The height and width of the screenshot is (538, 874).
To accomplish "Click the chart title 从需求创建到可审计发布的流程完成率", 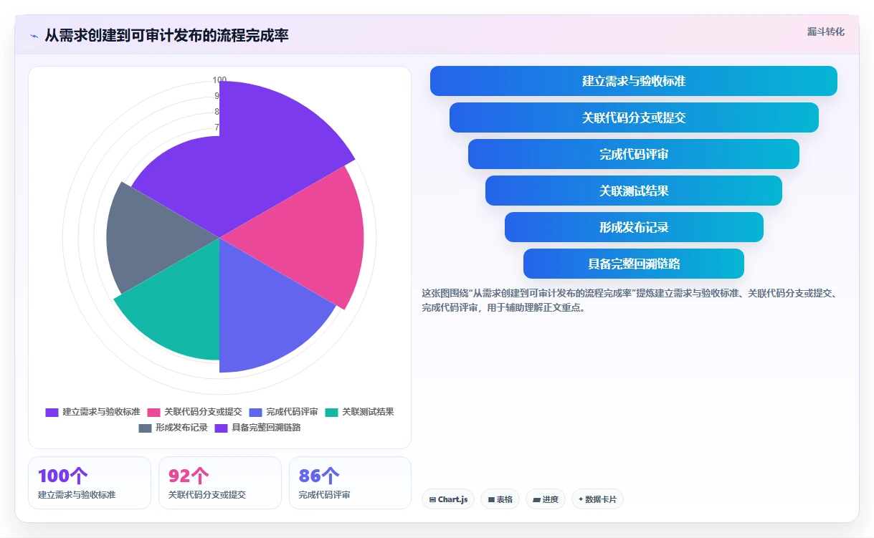I will pos(166,35).
